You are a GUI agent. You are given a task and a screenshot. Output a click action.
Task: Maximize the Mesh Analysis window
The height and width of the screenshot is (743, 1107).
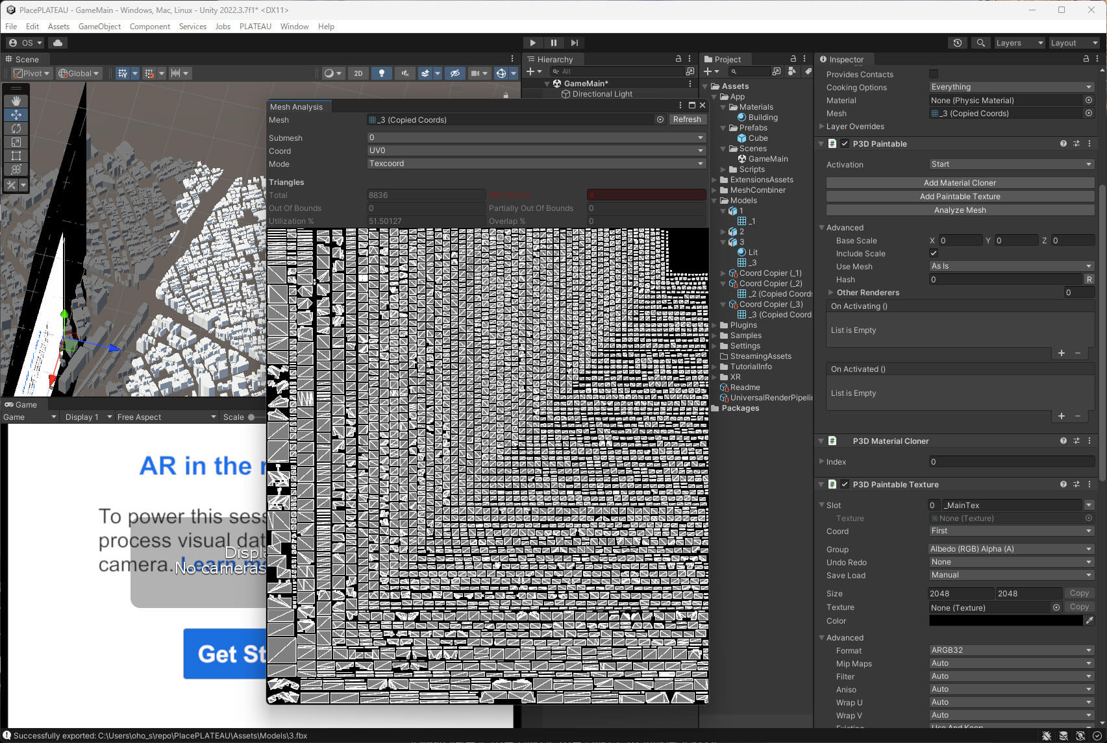pos(691,105)
